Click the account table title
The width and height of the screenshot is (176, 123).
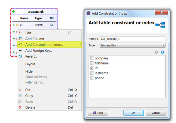pos(36,12)
